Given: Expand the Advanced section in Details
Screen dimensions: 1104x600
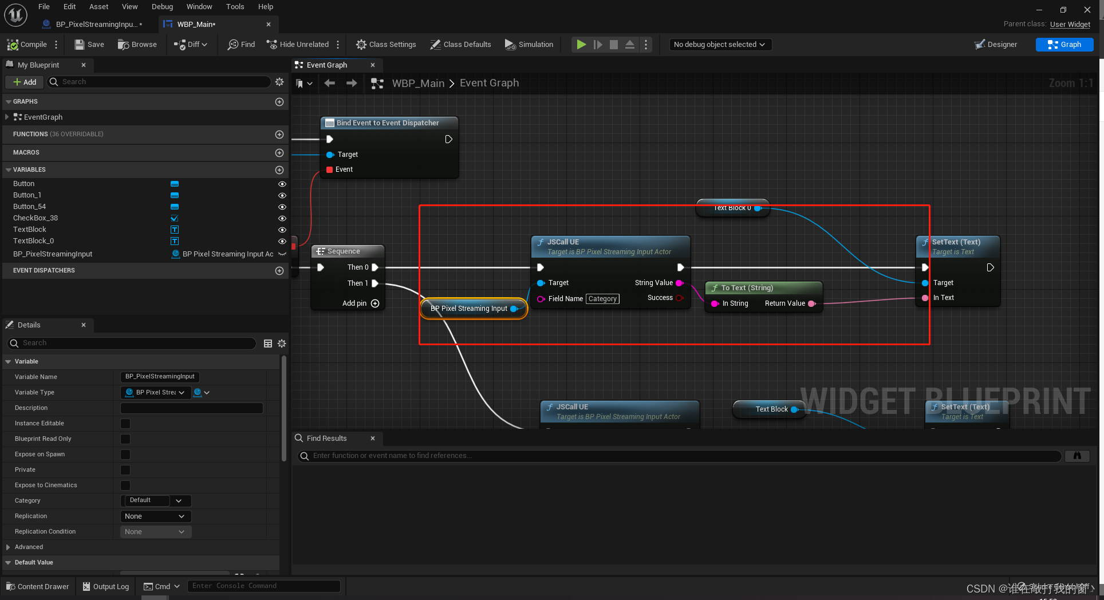Looking at the screenshot, I should click(x=8, y=547).
